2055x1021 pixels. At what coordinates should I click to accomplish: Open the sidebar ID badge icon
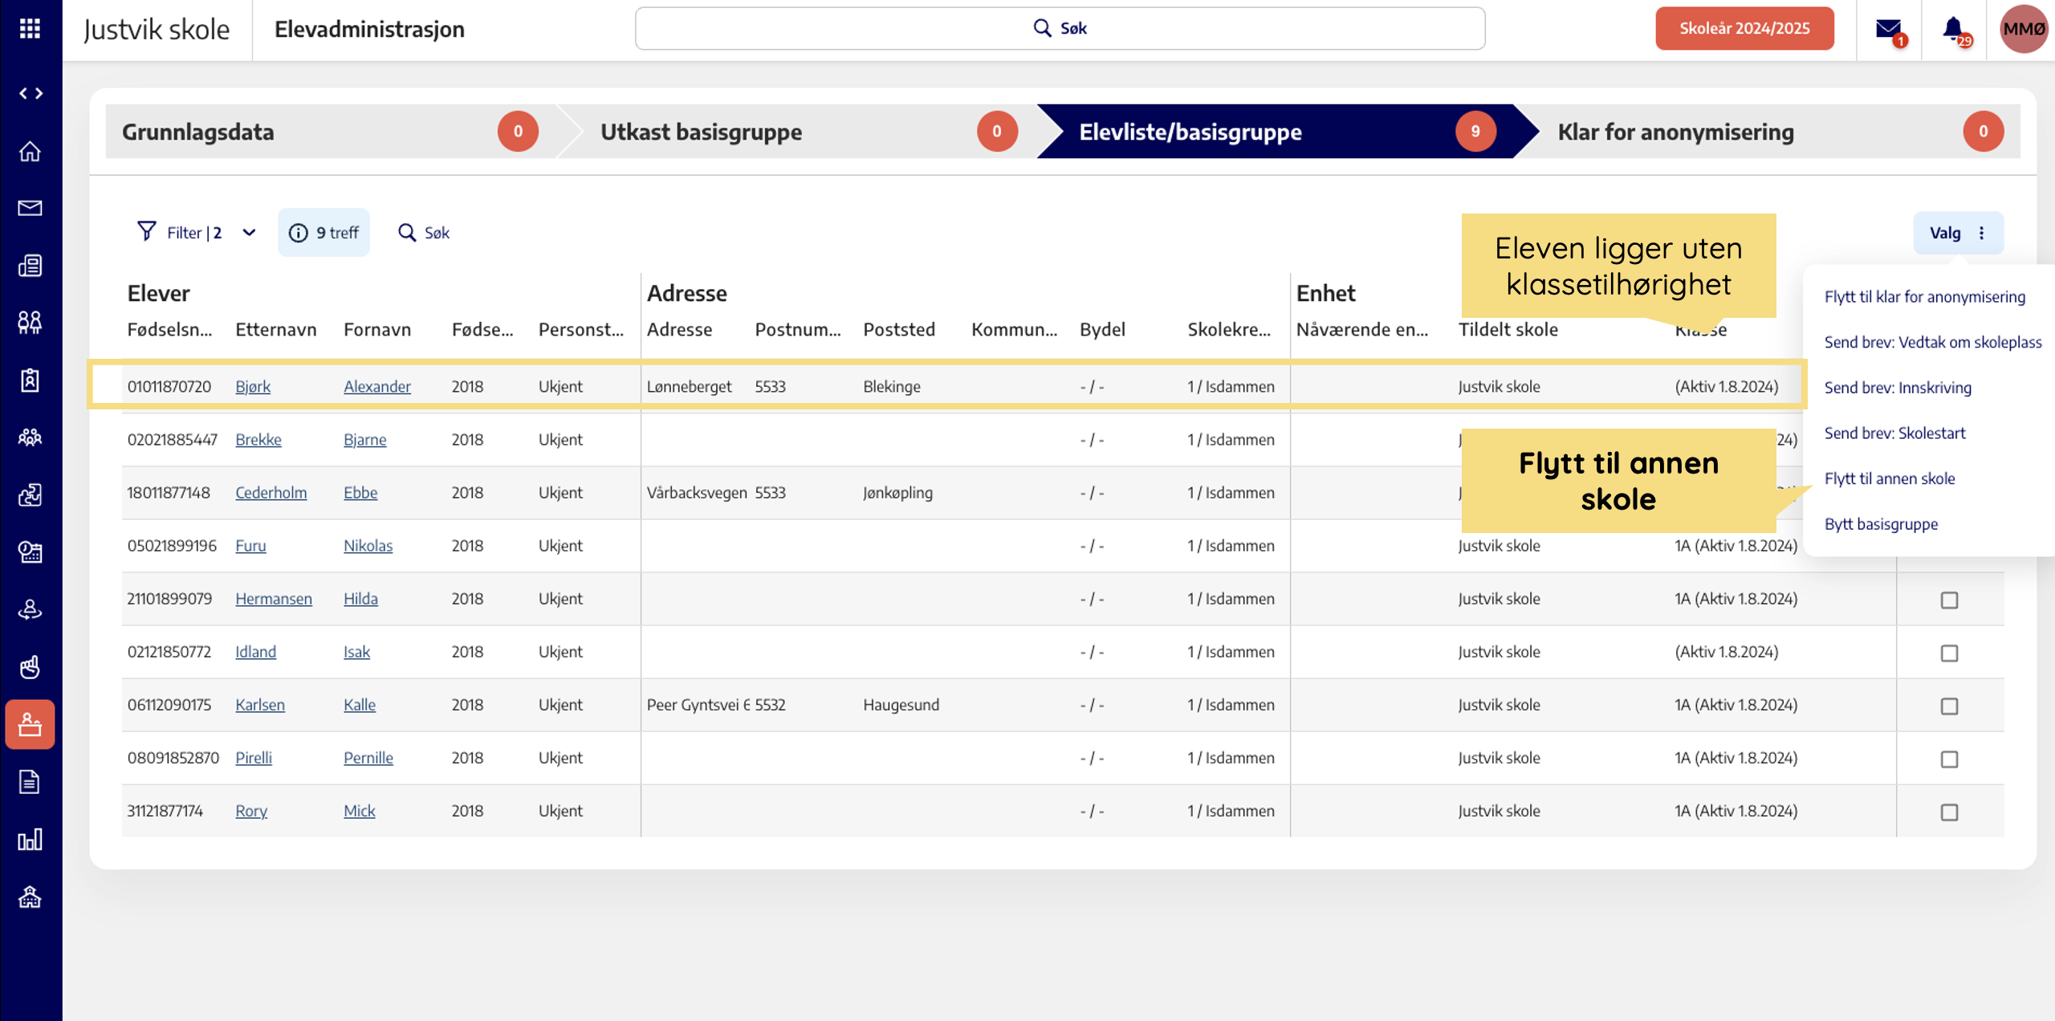coord(30,380)
